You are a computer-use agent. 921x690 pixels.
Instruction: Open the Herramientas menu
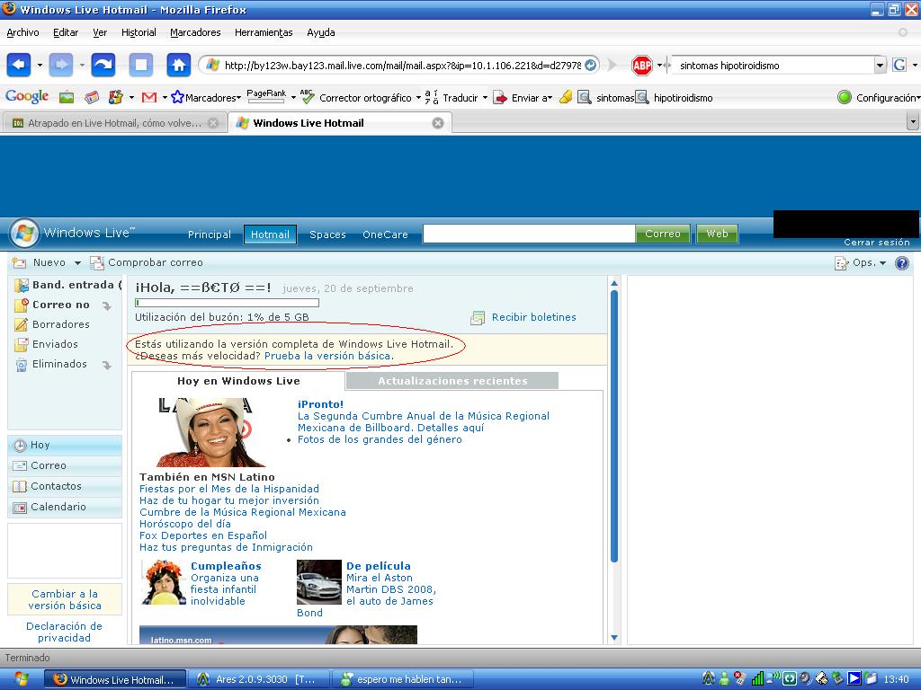(264, 32)
